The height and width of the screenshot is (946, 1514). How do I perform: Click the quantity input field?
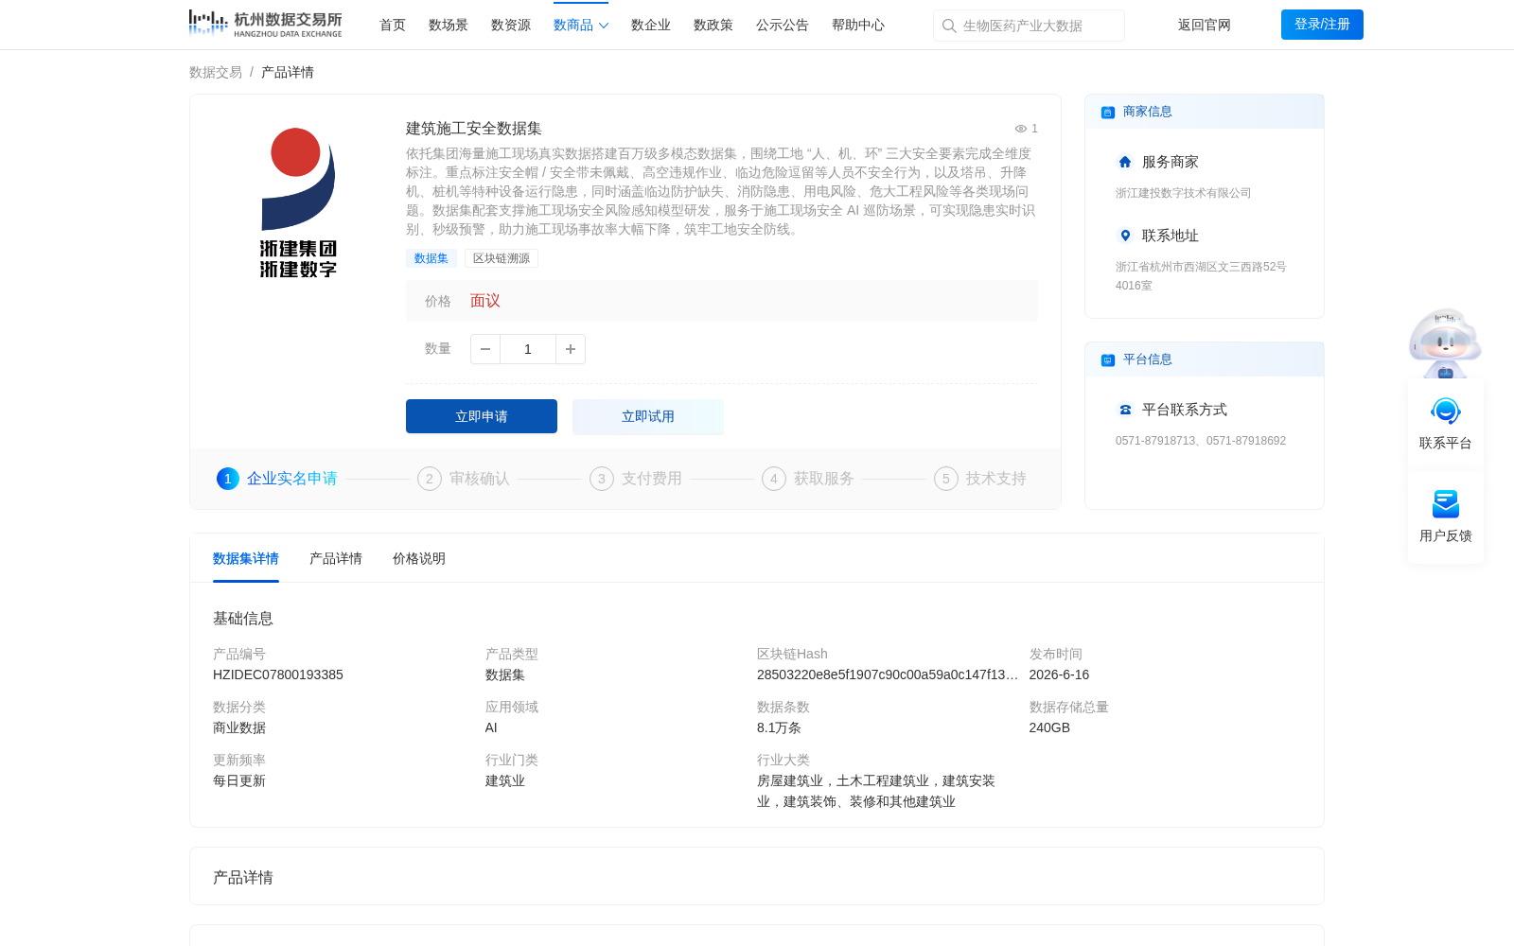(x=528, y=349)
